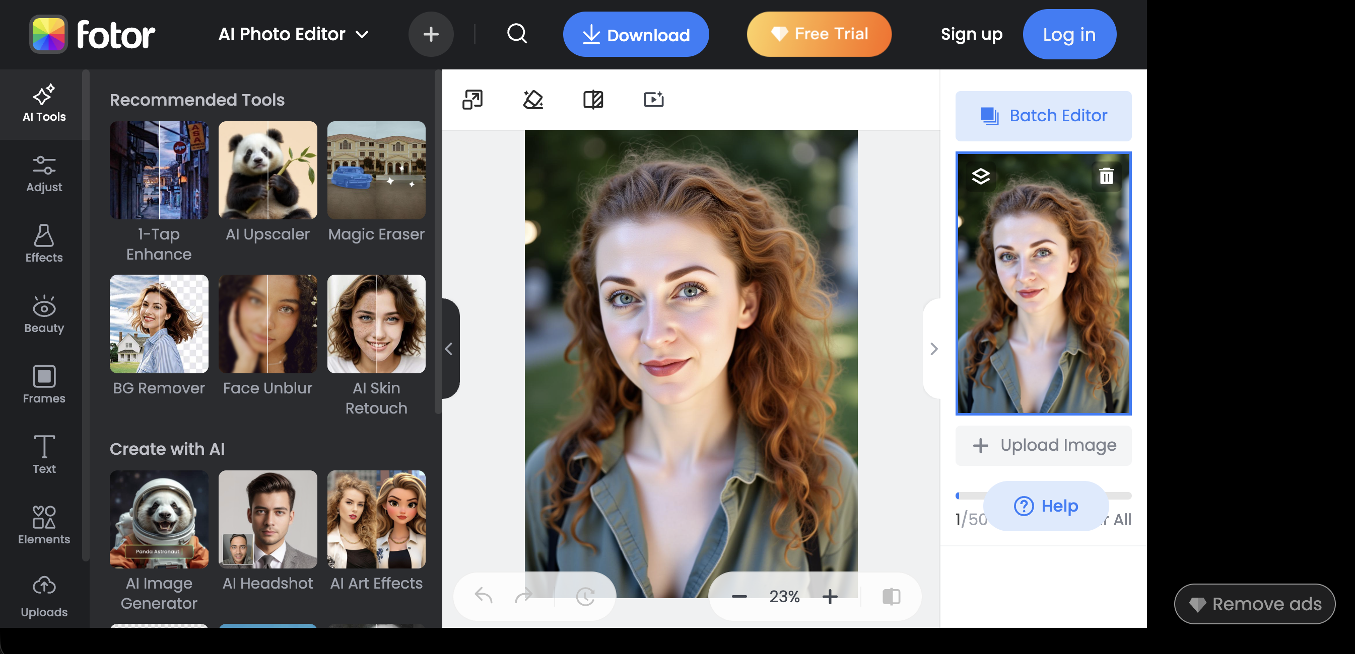
Task: Click the delete trash icon on thumbnail
Action: point(1106,176)
